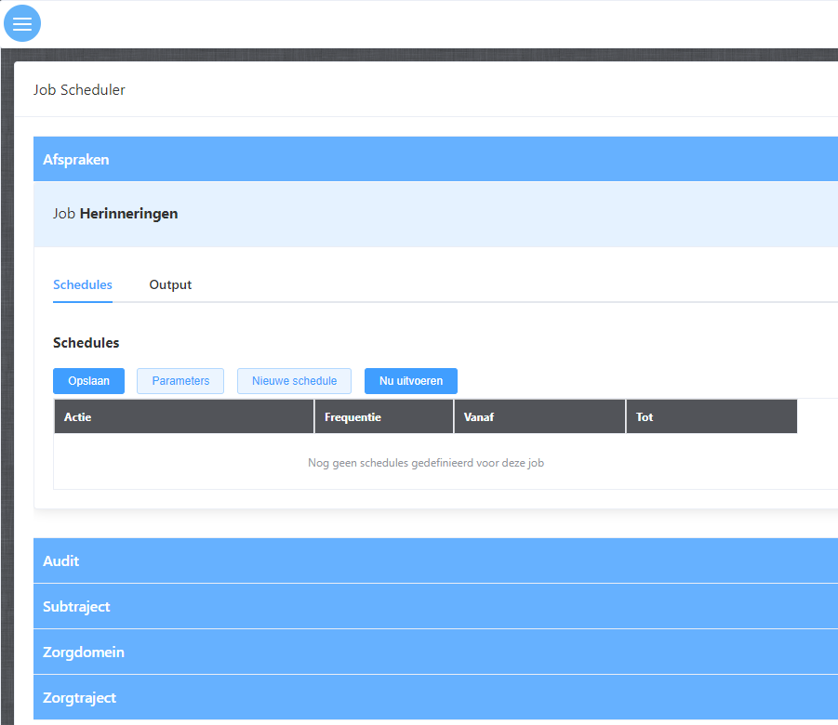Open the Parameters dialog
The width and height of the screenshot is (838, 725).
[x=180, y=381]
